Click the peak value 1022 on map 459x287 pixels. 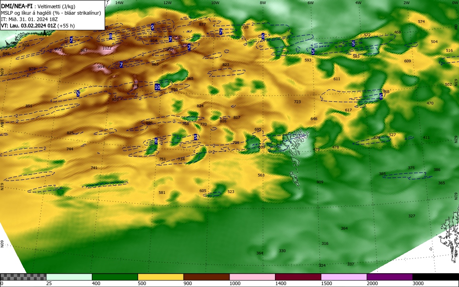pyautogui.click(x=107, y=48)
